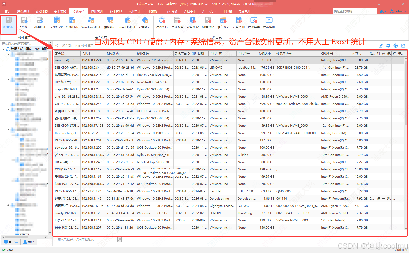The image size is (409, 253).
Task: Switch to the AI Insight tab
Action: coord(209,11)
